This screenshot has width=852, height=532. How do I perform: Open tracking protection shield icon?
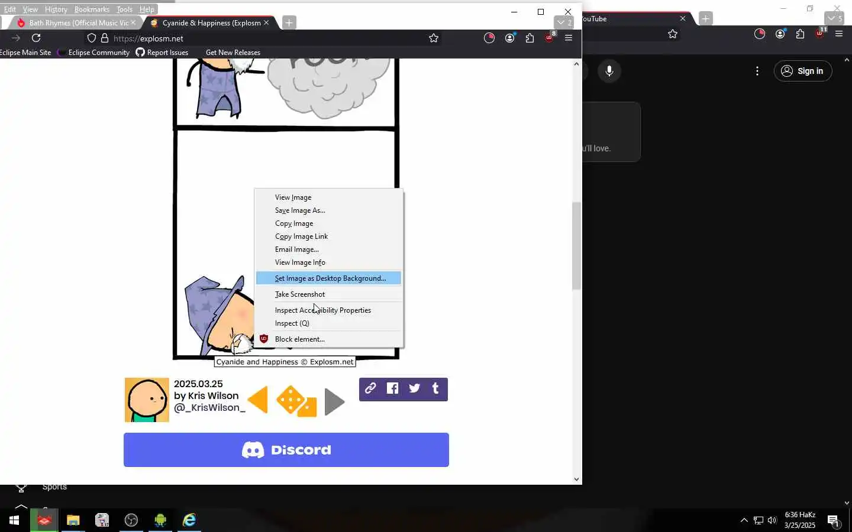(92, 38)
